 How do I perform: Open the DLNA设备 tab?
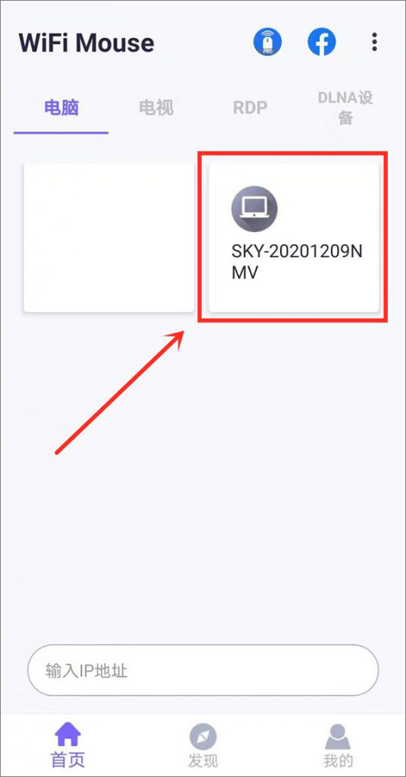click(345, 107)
